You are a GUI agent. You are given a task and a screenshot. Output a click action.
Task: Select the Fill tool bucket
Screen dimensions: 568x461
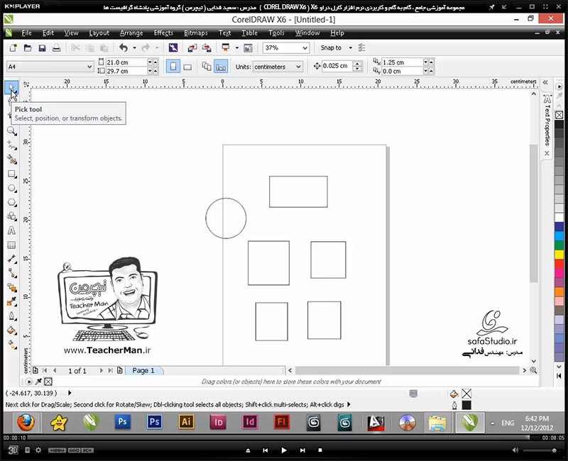(11, 330)
